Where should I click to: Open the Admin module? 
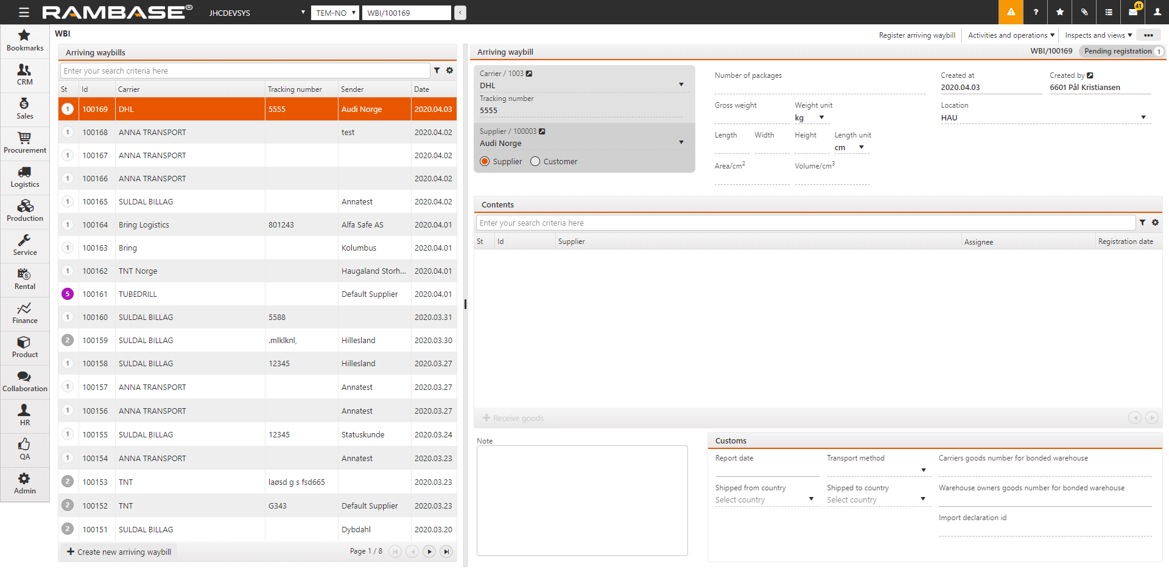pyautogui.click(x=24, y=484)
